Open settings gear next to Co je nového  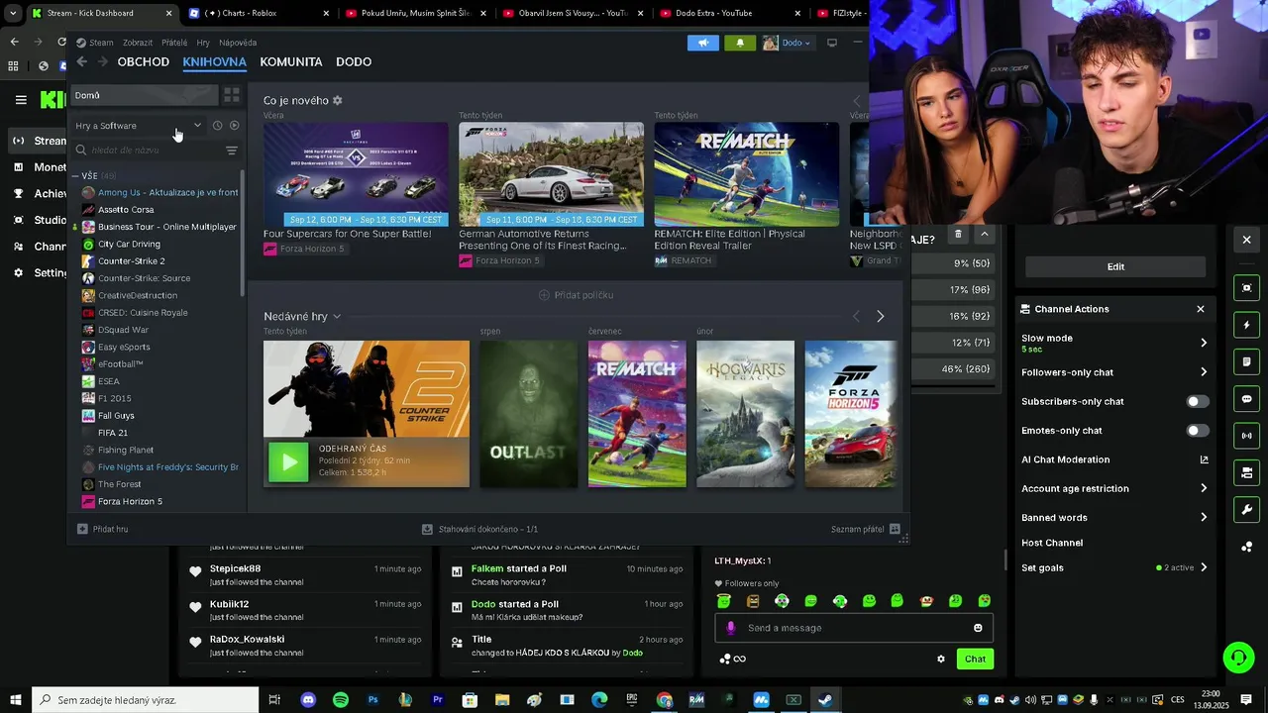tap(338, 101)
